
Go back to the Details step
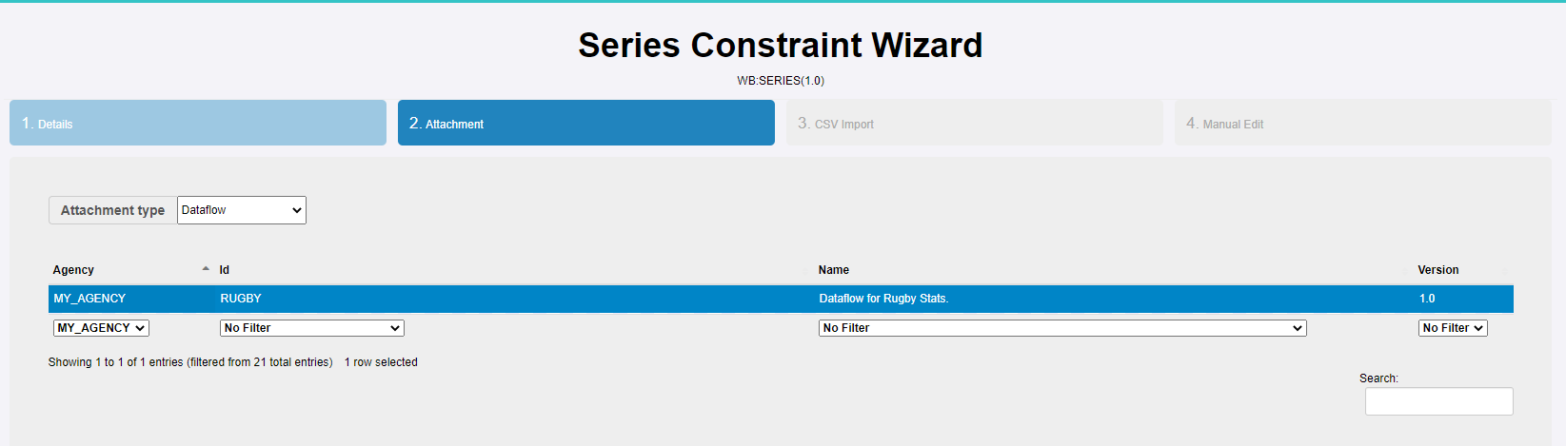[197, 123]
